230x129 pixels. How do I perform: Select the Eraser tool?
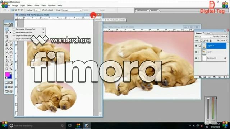[x=6, y=48]
